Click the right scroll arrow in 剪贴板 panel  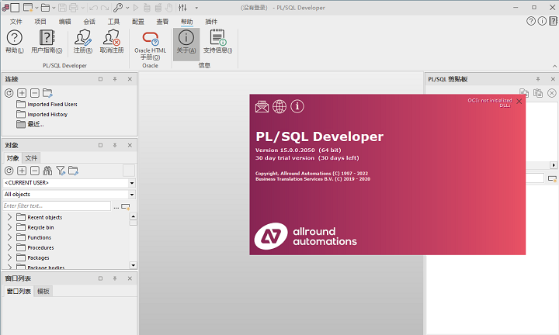click(554, 165)
